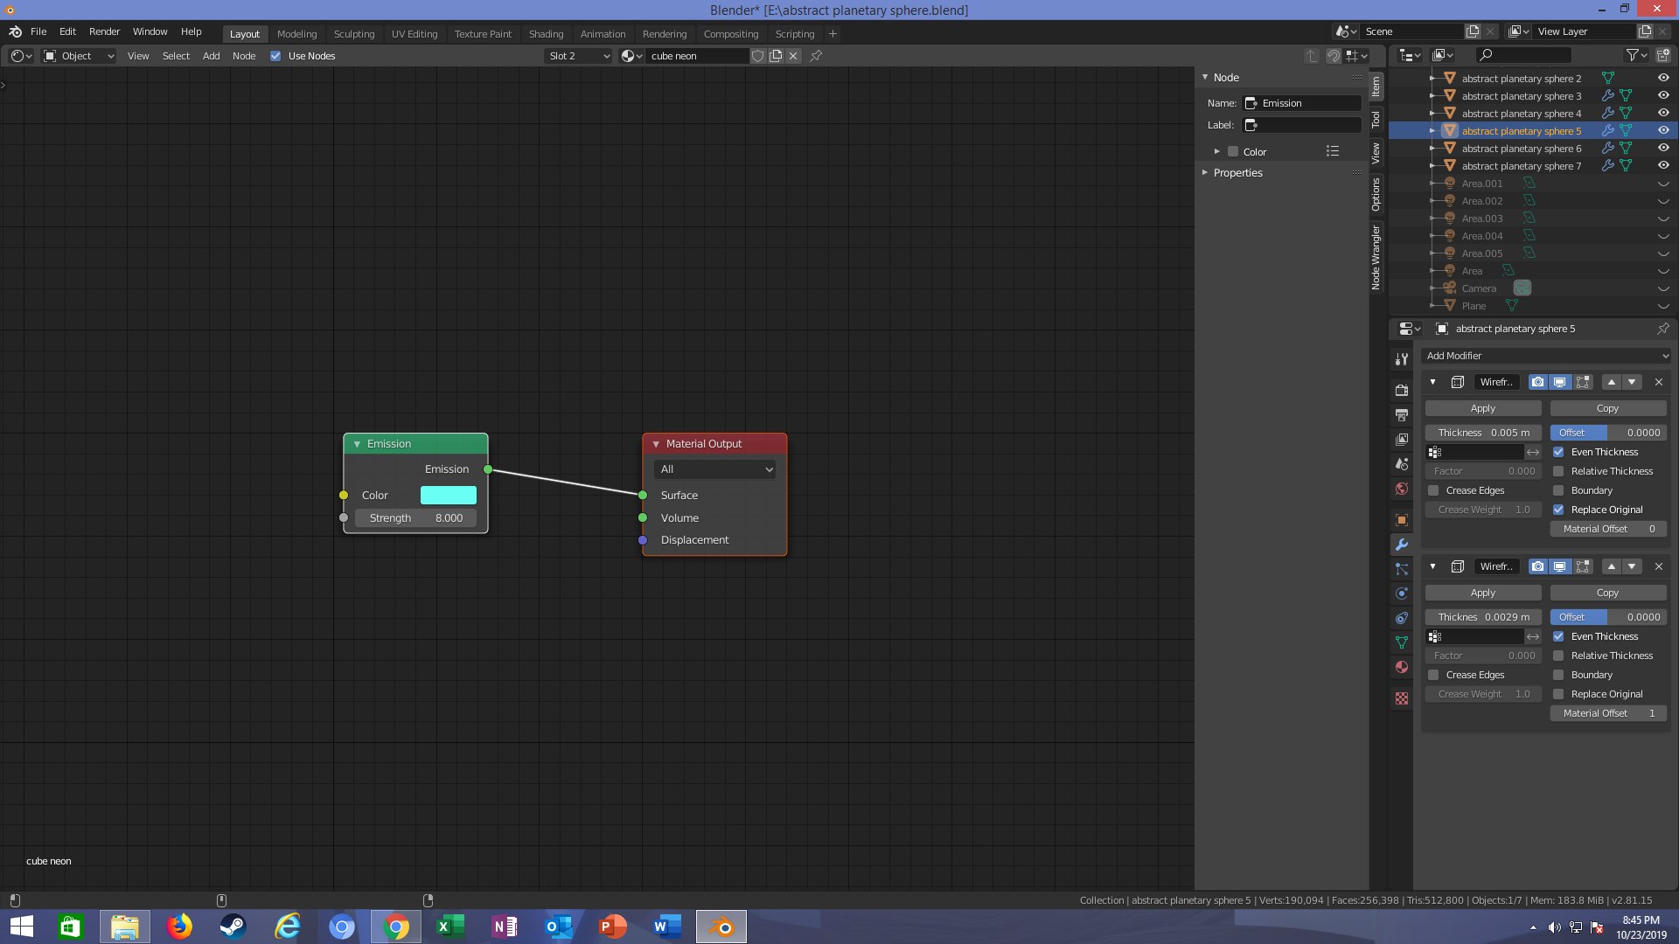
Task: Click Apply on the first Wireframe modifier
Action: [x=1482, y=408]
